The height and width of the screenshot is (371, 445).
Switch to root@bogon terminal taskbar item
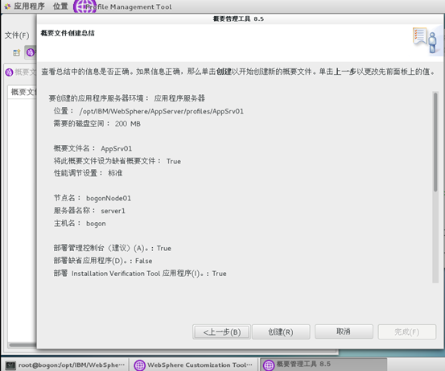[65, 365]
